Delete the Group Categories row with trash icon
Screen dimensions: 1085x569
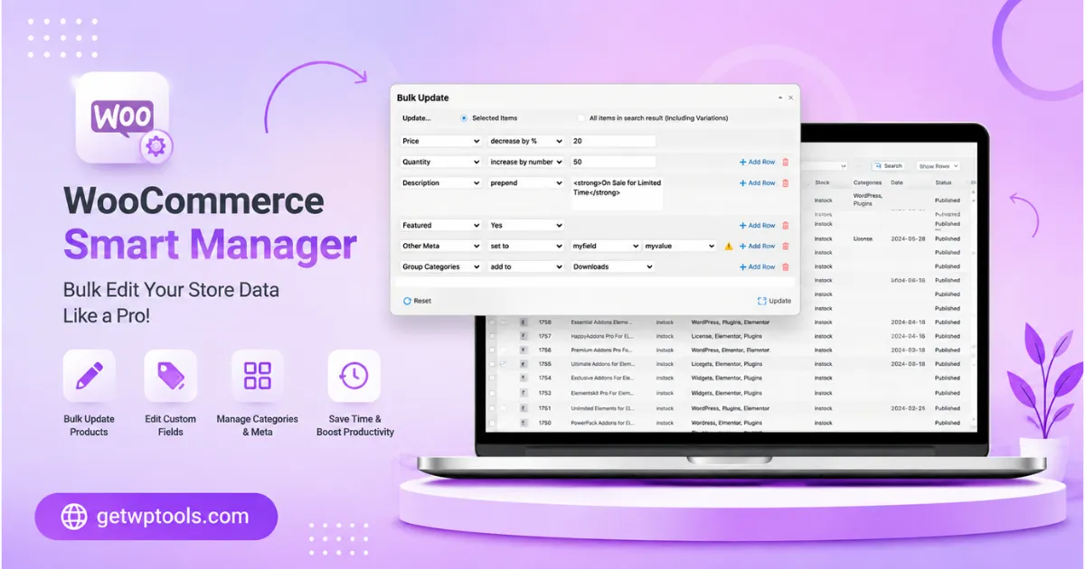pos(785,267)
